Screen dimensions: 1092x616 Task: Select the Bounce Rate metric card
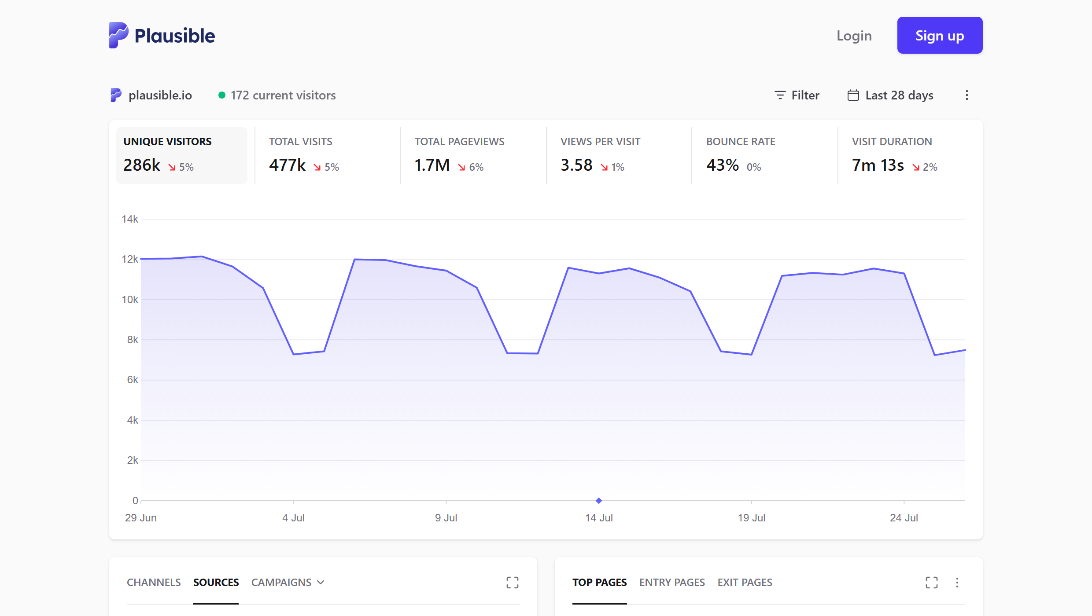pyautogui.click(x=764, y=155)
